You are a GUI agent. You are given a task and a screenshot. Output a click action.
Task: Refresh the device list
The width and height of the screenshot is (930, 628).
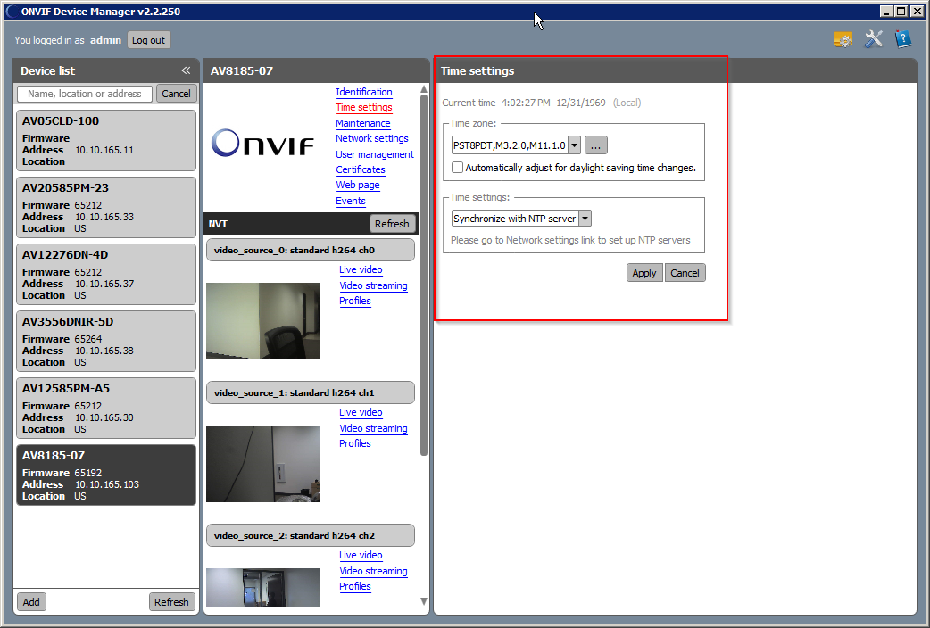coord(171,602)
